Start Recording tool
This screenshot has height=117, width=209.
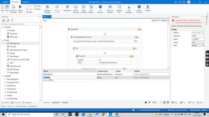tap(67, 9)
